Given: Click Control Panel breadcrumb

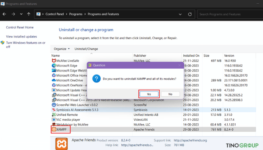Looking at the screenshot, I should click(x=54, y=14).
